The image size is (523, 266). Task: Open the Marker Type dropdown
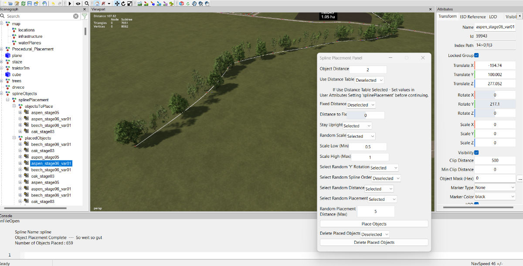(495, 188)
